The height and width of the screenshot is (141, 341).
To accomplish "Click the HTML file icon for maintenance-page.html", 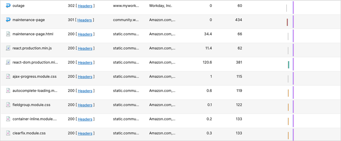I will [x=8, y=34].
